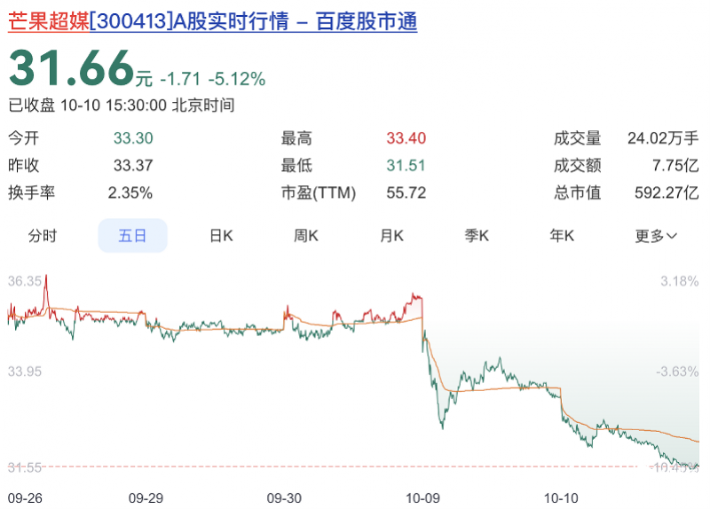Click the current price 31.66
The image size is (710, 509).
pos(71,67)
